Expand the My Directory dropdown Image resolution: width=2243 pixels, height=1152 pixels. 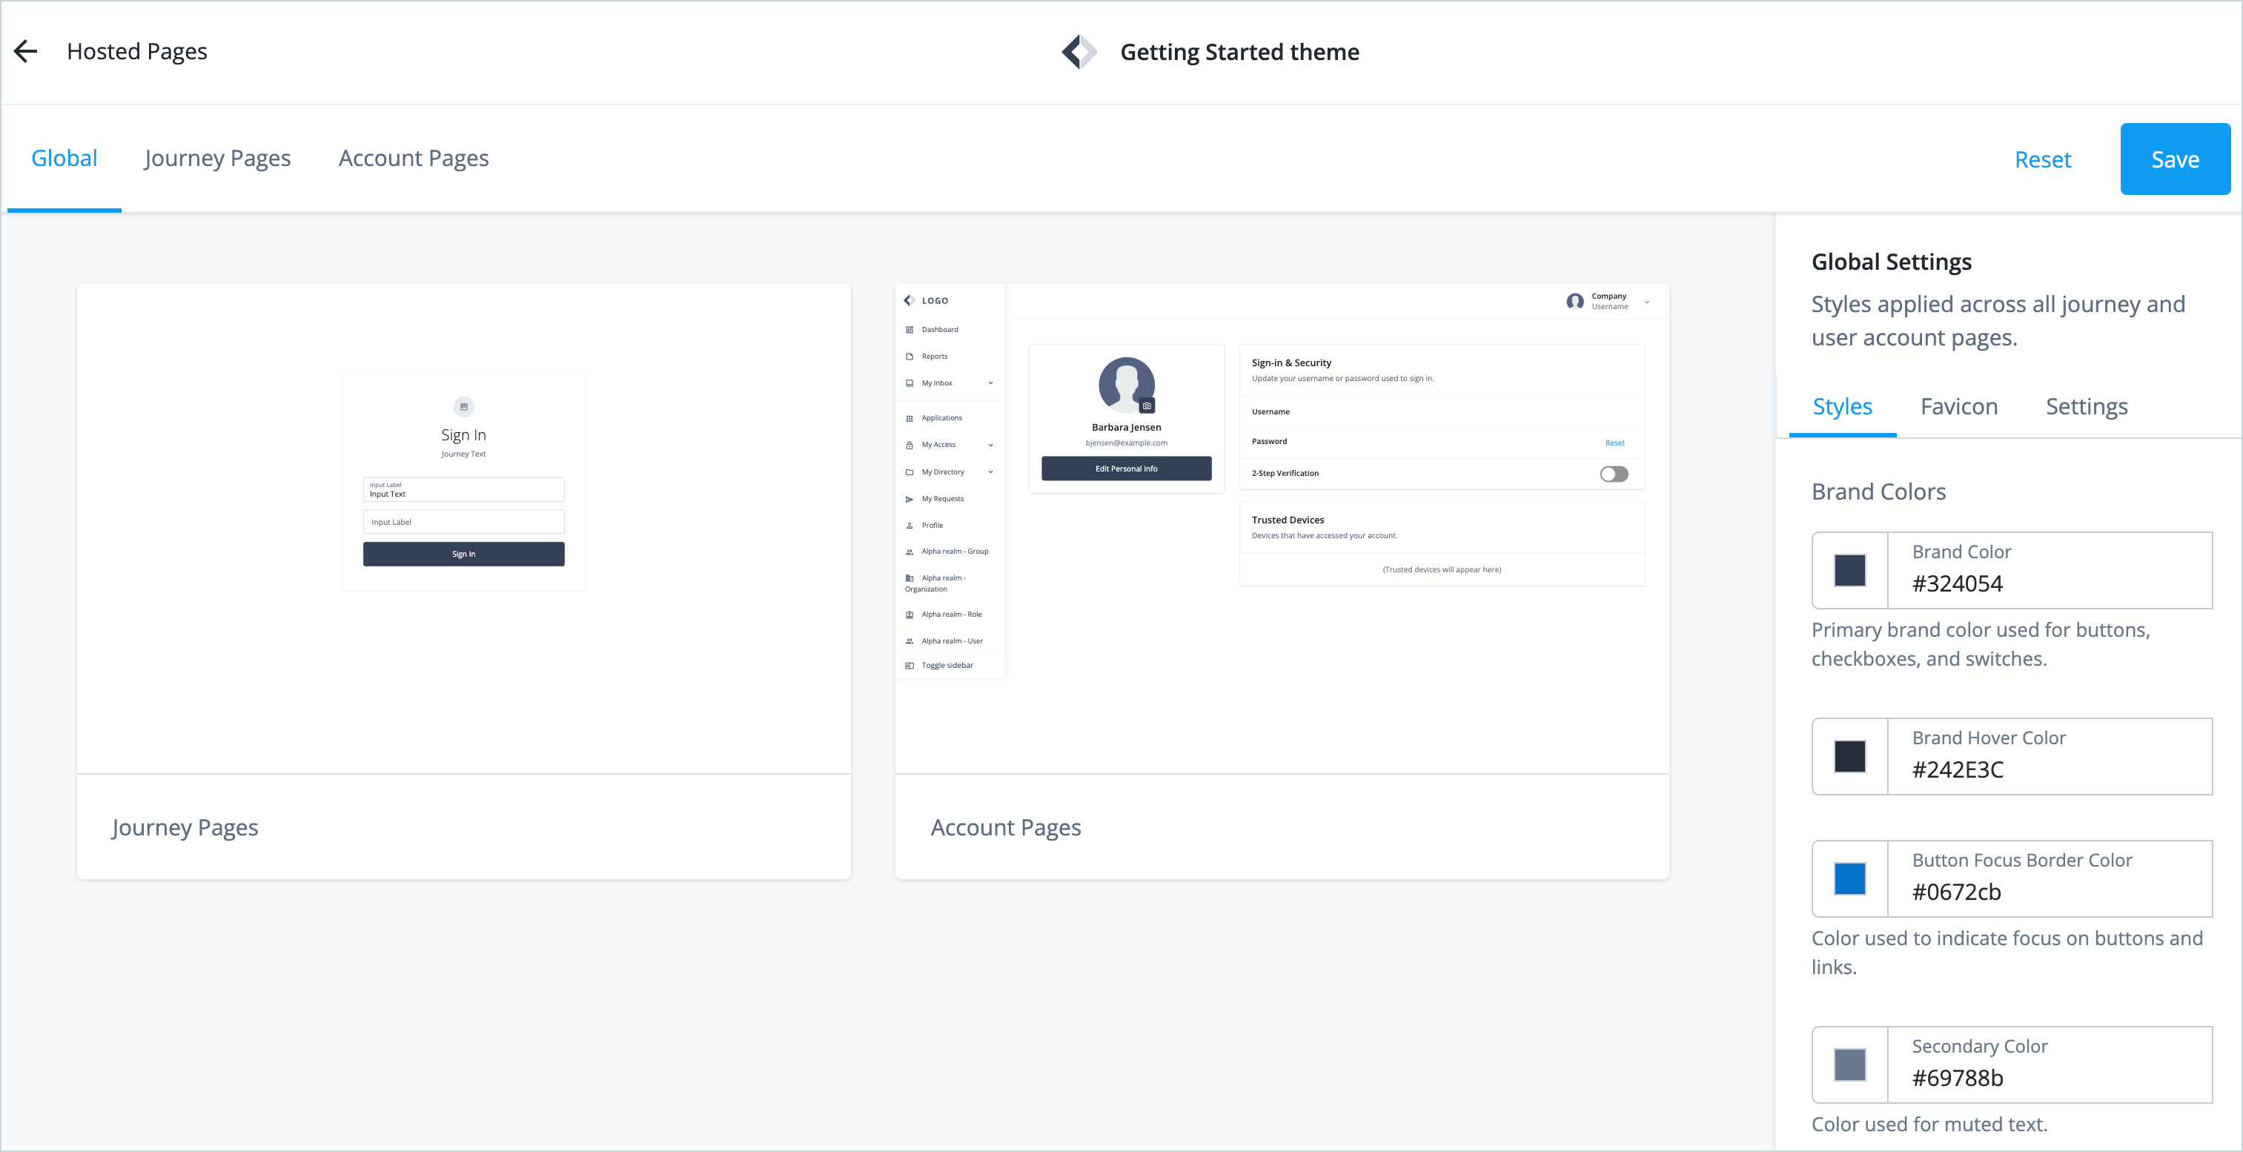pyautogui.click(x=990, y=471)
